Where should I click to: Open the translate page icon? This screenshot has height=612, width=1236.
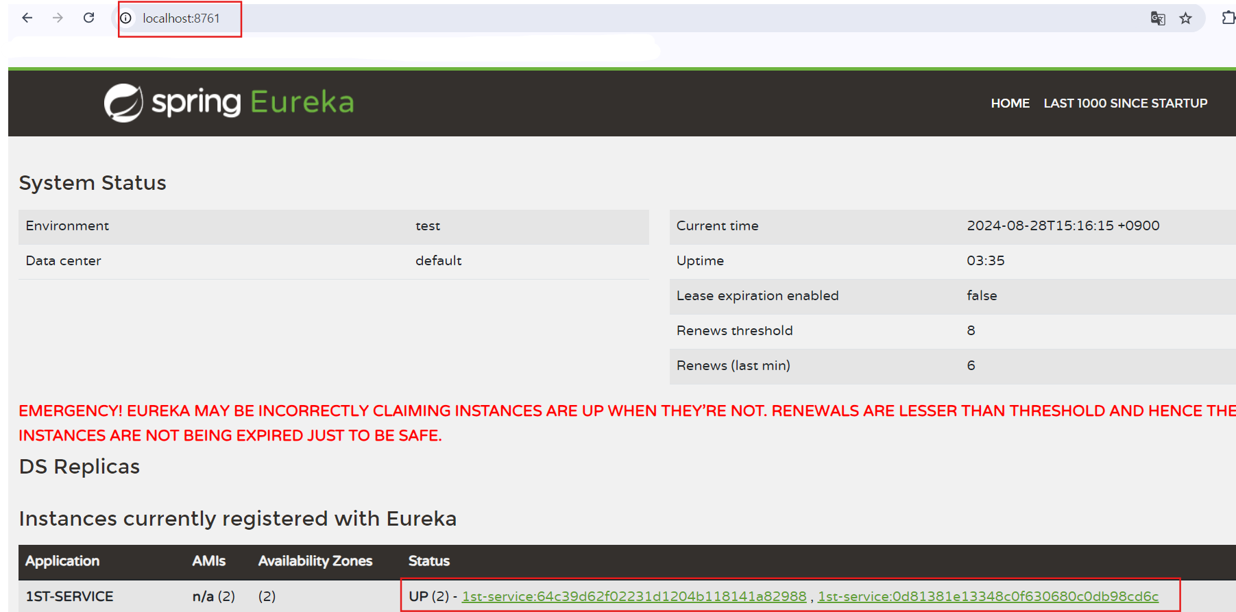1158,19
